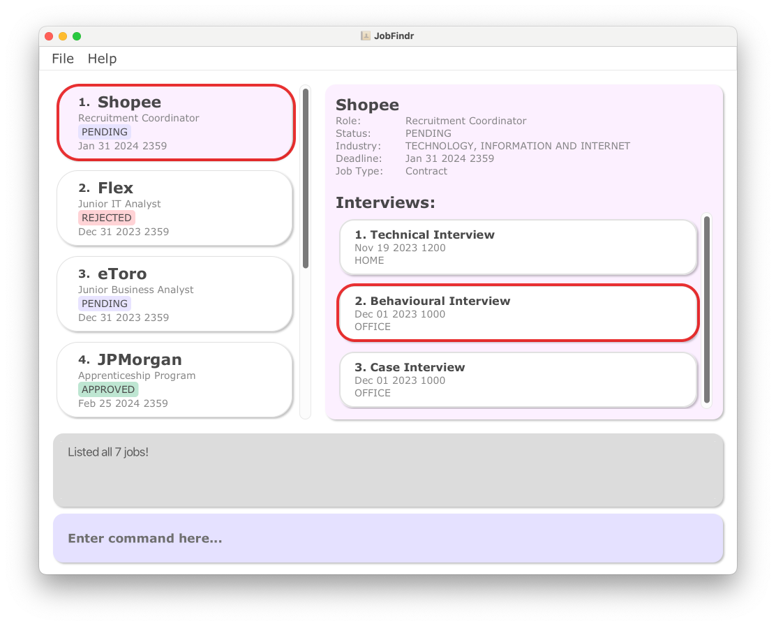Click the 'Listed all 7 jobs!' result message

108,452
